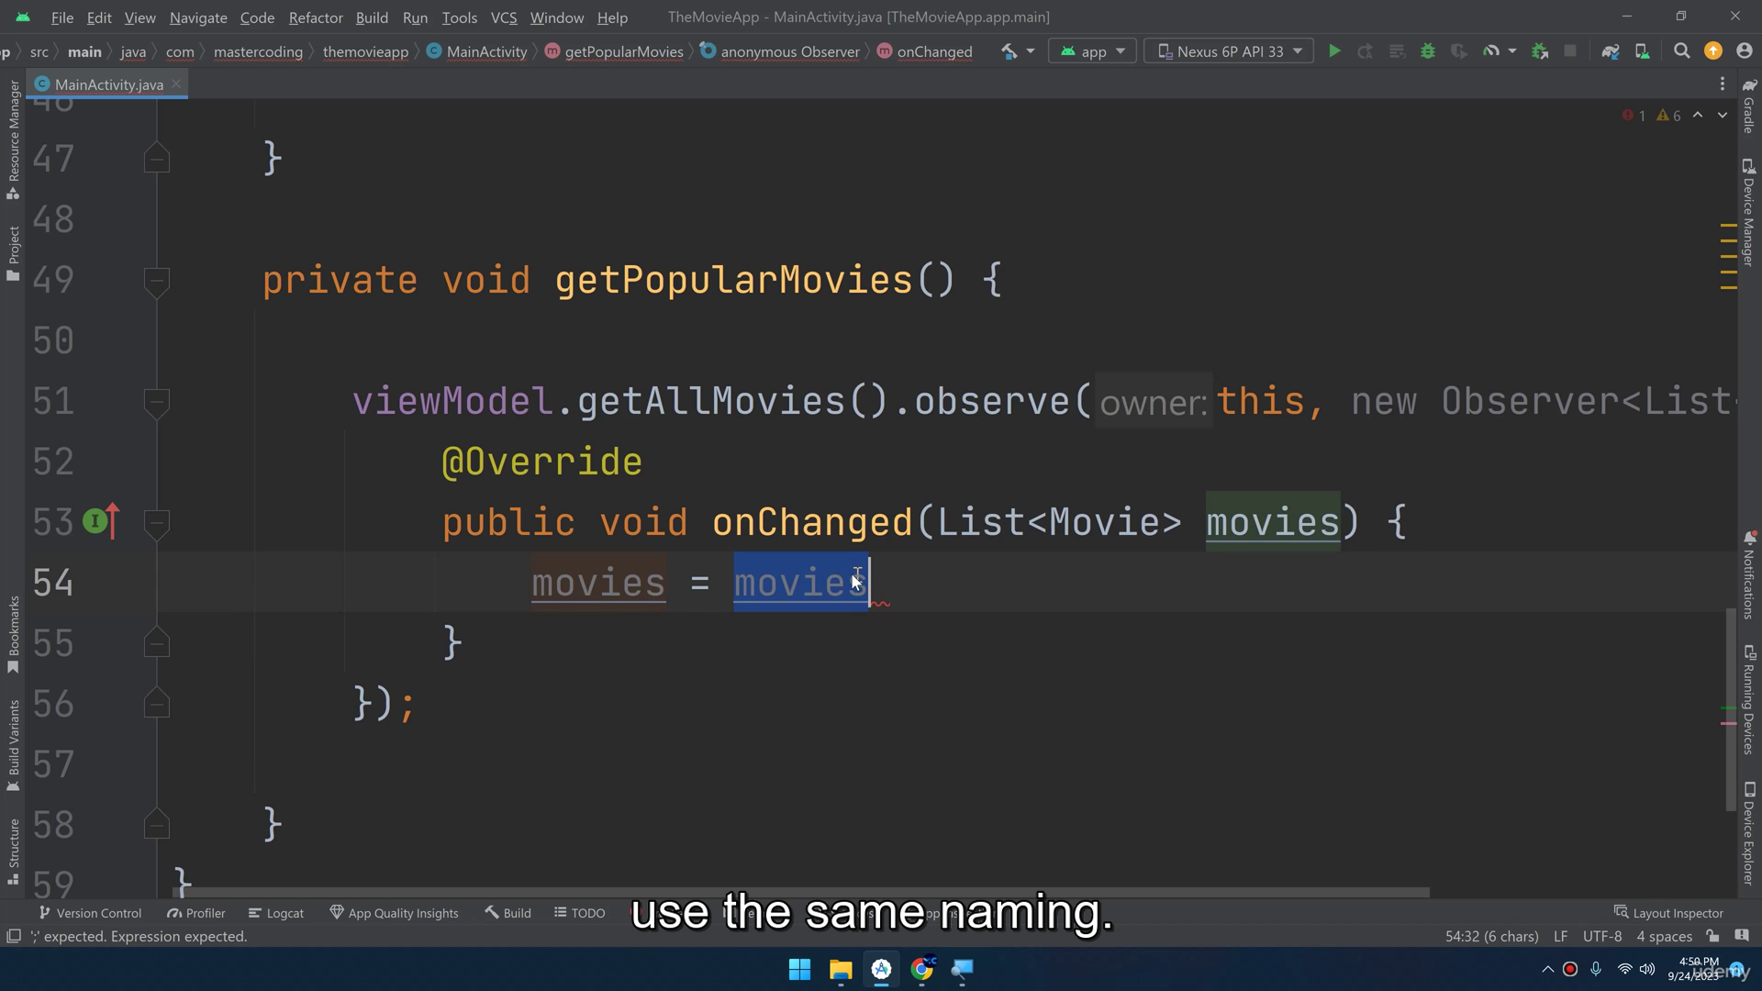Collapse getPopularMovies method fold at line 49
The image size is (1762, 991).
pyautogui.click(x=157, y=280)
